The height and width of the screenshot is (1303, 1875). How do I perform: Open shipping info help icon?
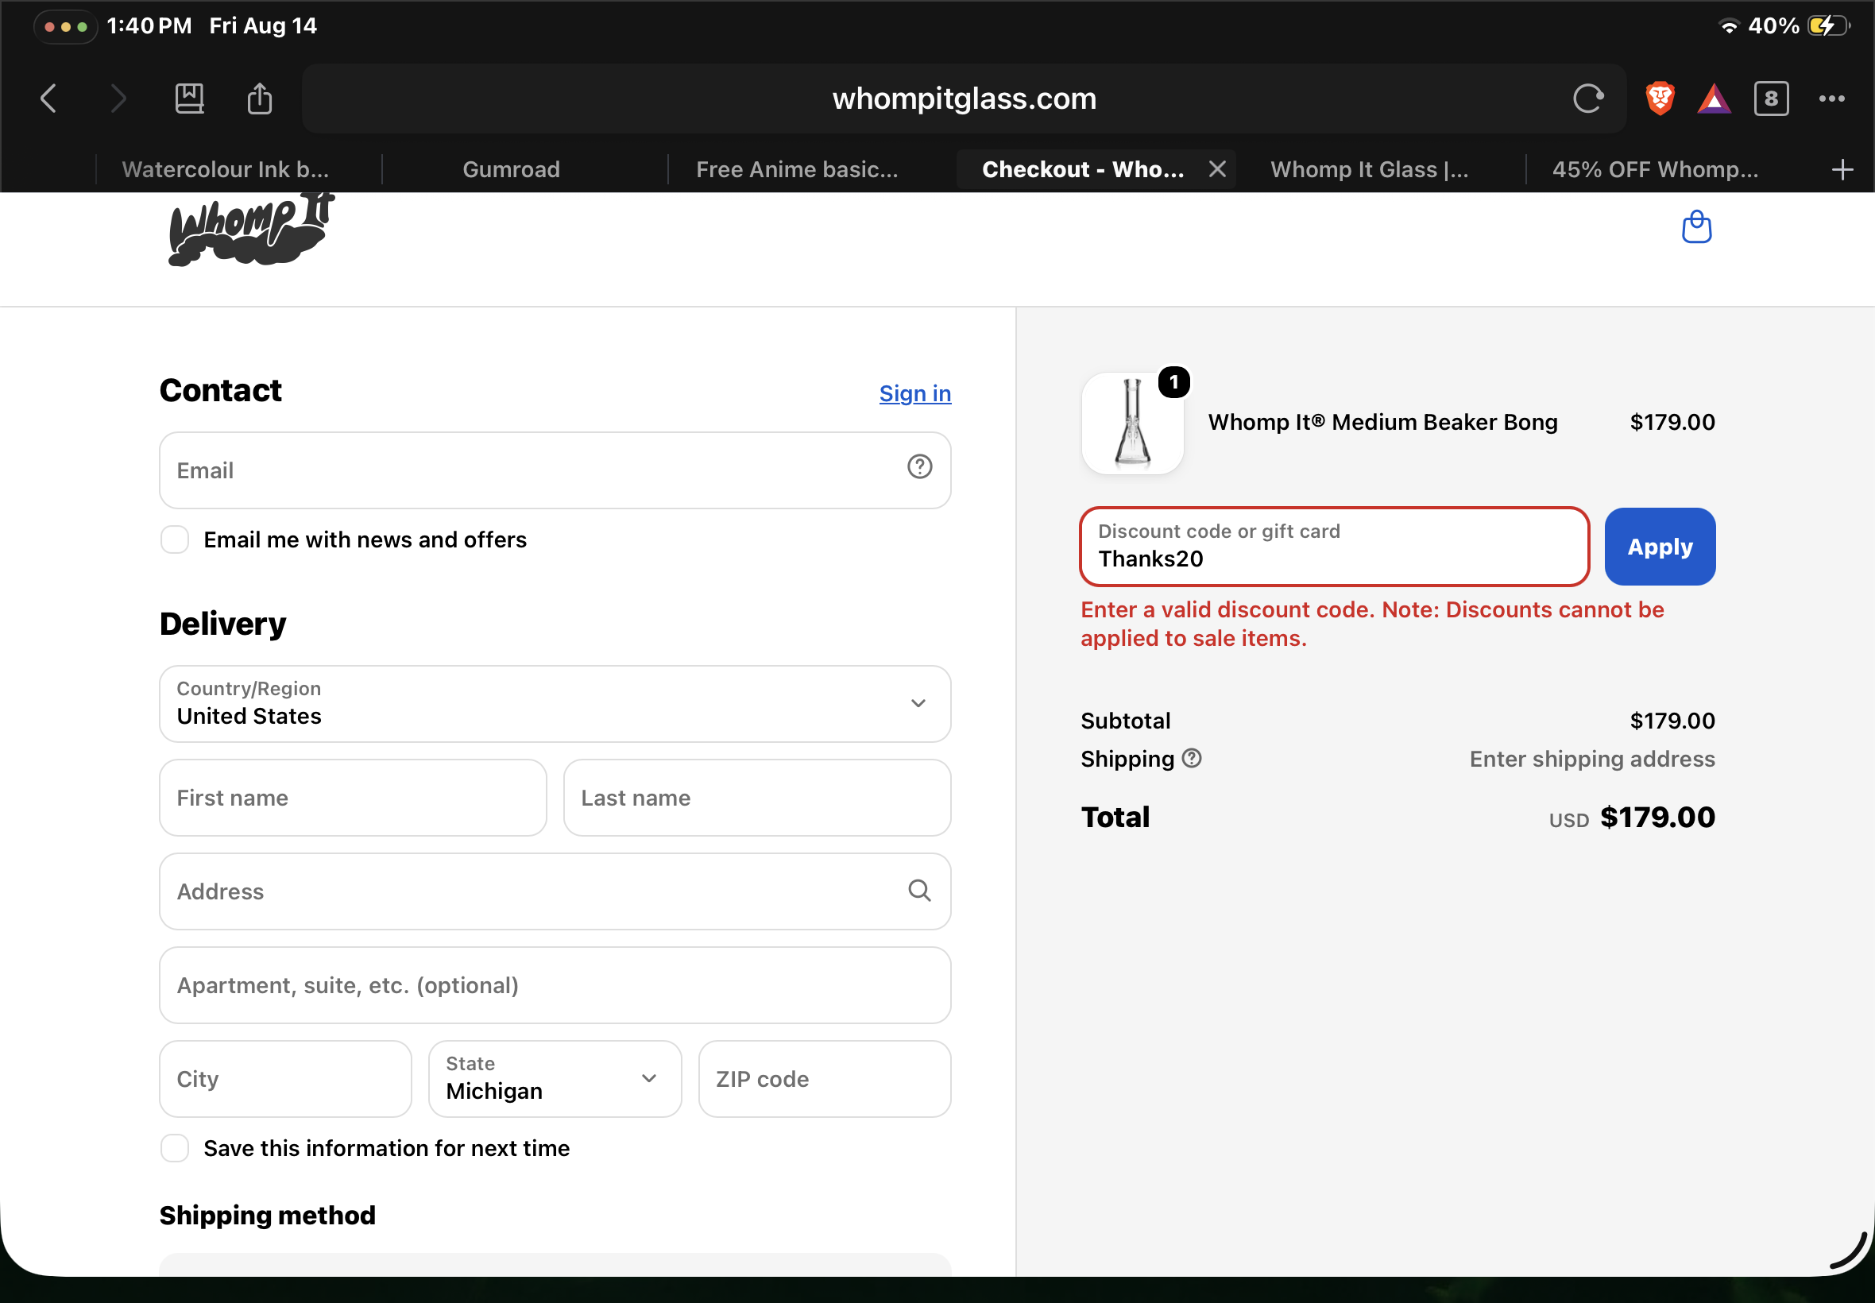(1192, 759)
